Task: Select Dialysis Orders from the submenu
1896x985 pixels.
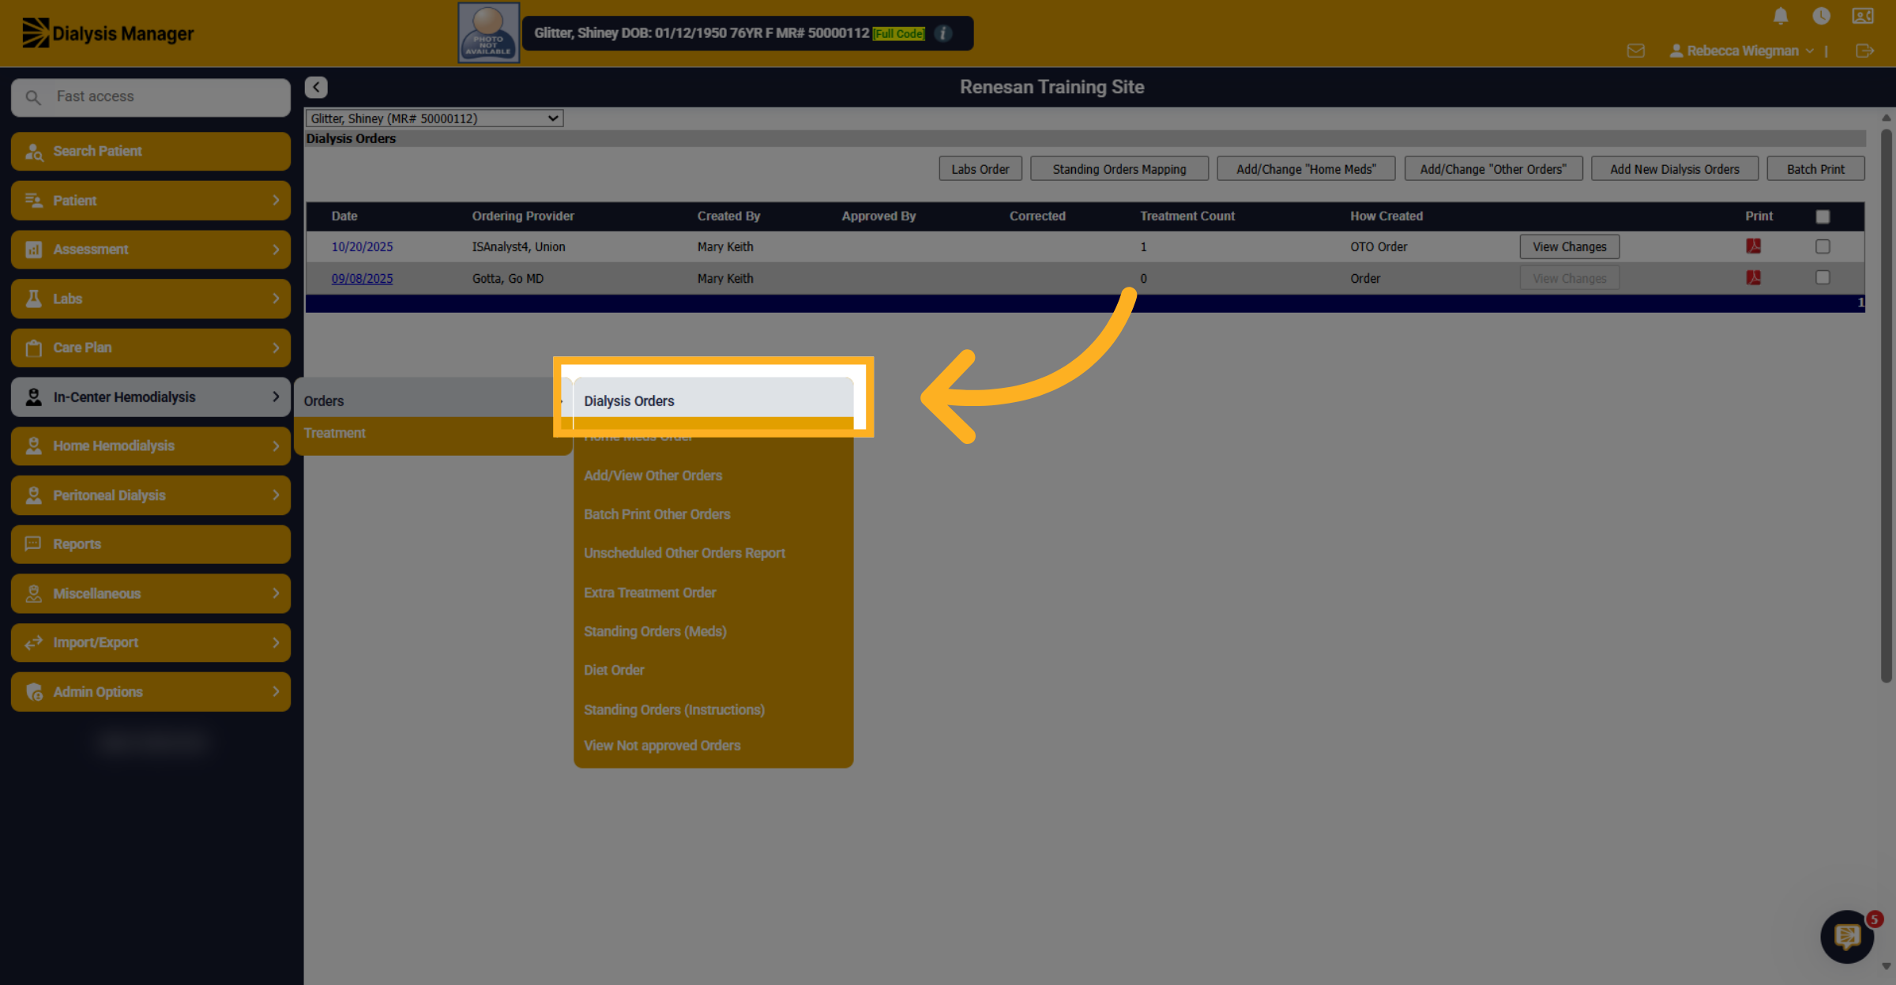Action: coord(713,400)
